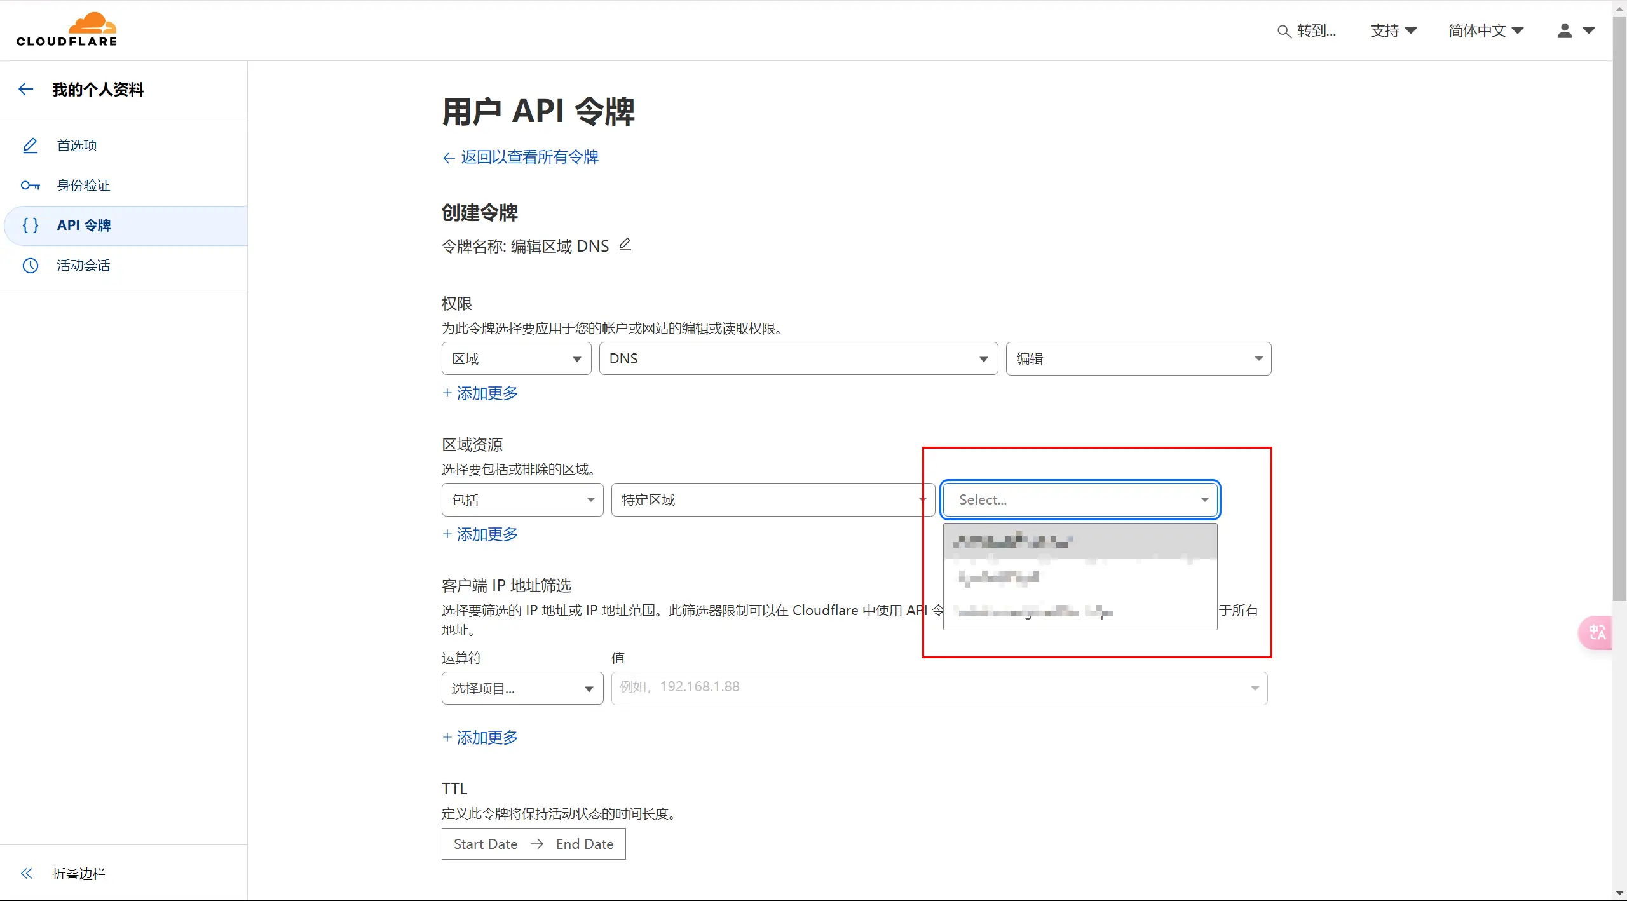This screenshot has height=901, width=1627.
Task: Open the 区域 permission dropdown
Action: pos(516,359)
